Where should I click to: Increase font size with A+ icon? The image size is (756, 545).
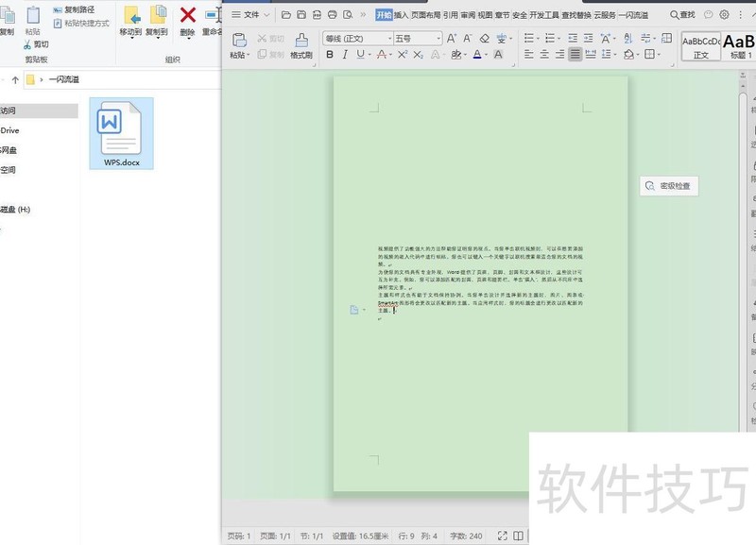[x=452, y=38]
